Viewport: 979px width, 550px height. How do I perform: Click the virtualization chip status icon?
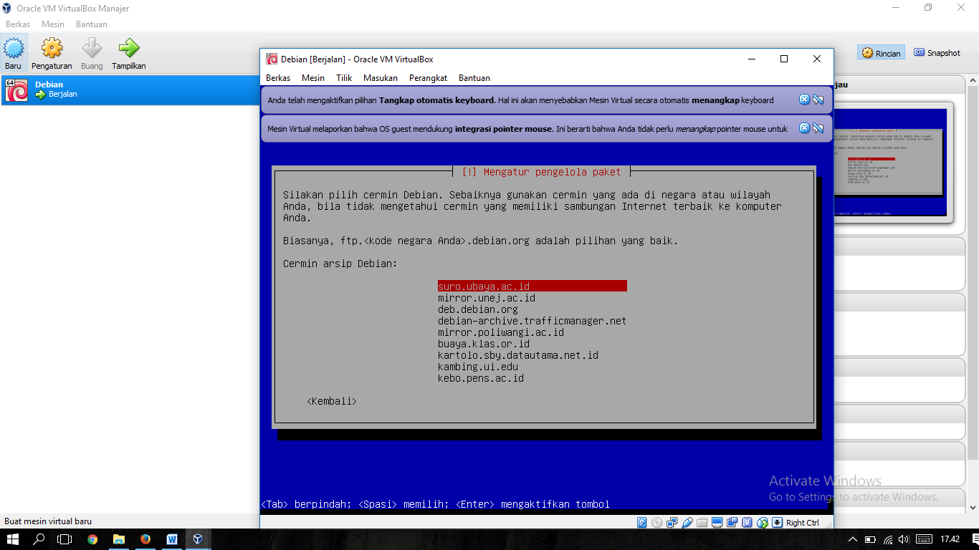(x=747, y=523)
